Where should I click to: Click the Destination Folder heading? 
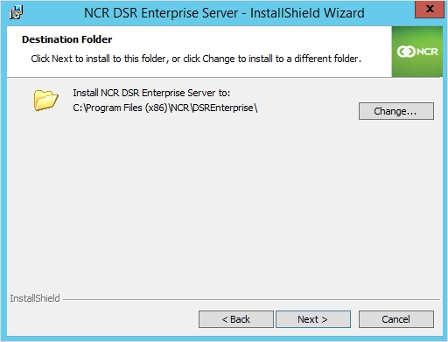click(x=66, y=39)
